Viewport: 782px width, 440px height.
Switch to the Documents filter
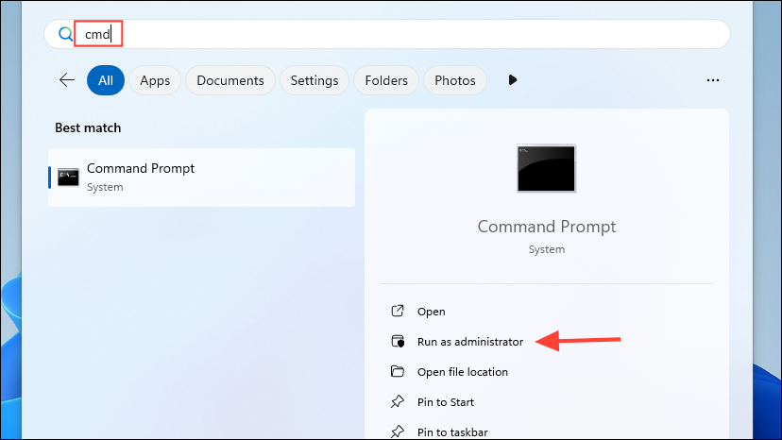point(229,80)
